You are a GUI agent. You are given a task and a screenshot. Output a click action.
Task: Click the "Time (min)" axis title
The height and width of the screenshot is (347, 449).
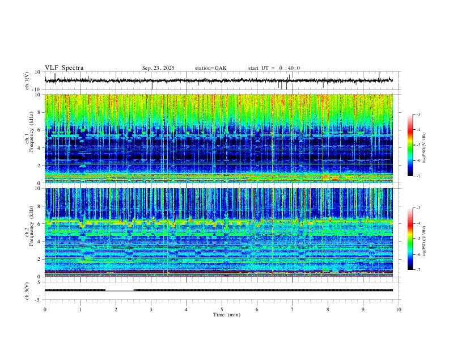coord(227,315)
